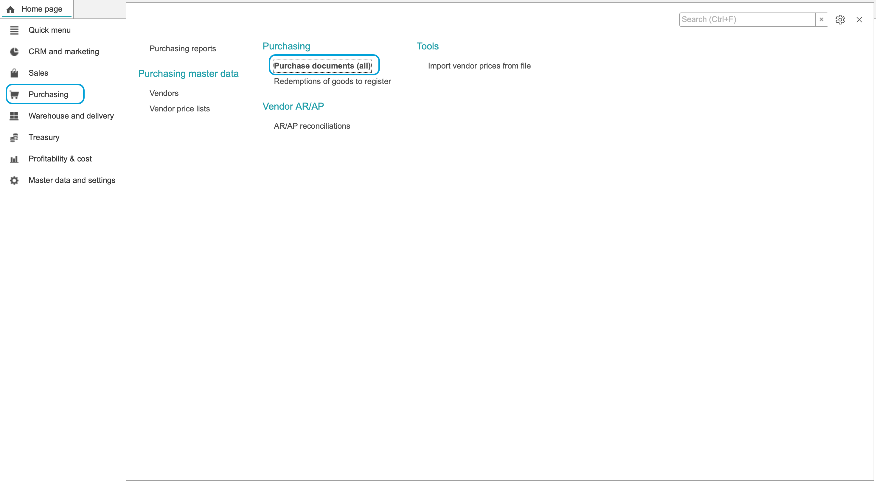Open the CRM and marketing section
Screen dimensions: 876x482
point(63,51)
